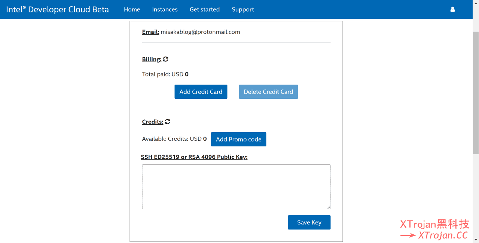This screenshot has height=243, width=479.
Task: Click the page vertical scrollbar thumb
Action: (x=476, y=93)
